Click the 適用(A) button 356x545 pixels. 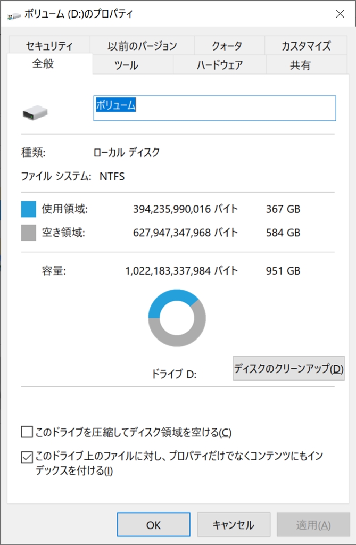pyautogui.click(x=313, y=524)
